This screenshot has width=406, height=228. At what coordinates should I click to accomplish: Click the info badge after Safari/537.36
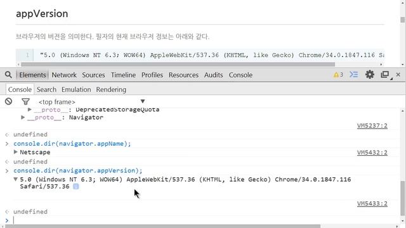[x=76, y=186]
